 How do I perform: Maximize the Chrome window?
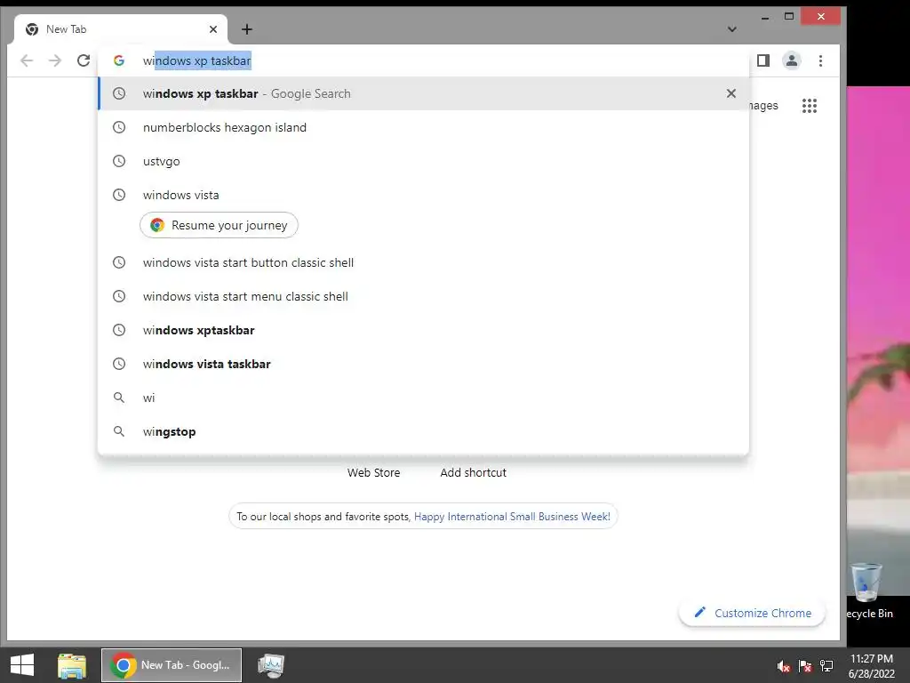click(789, 16)
